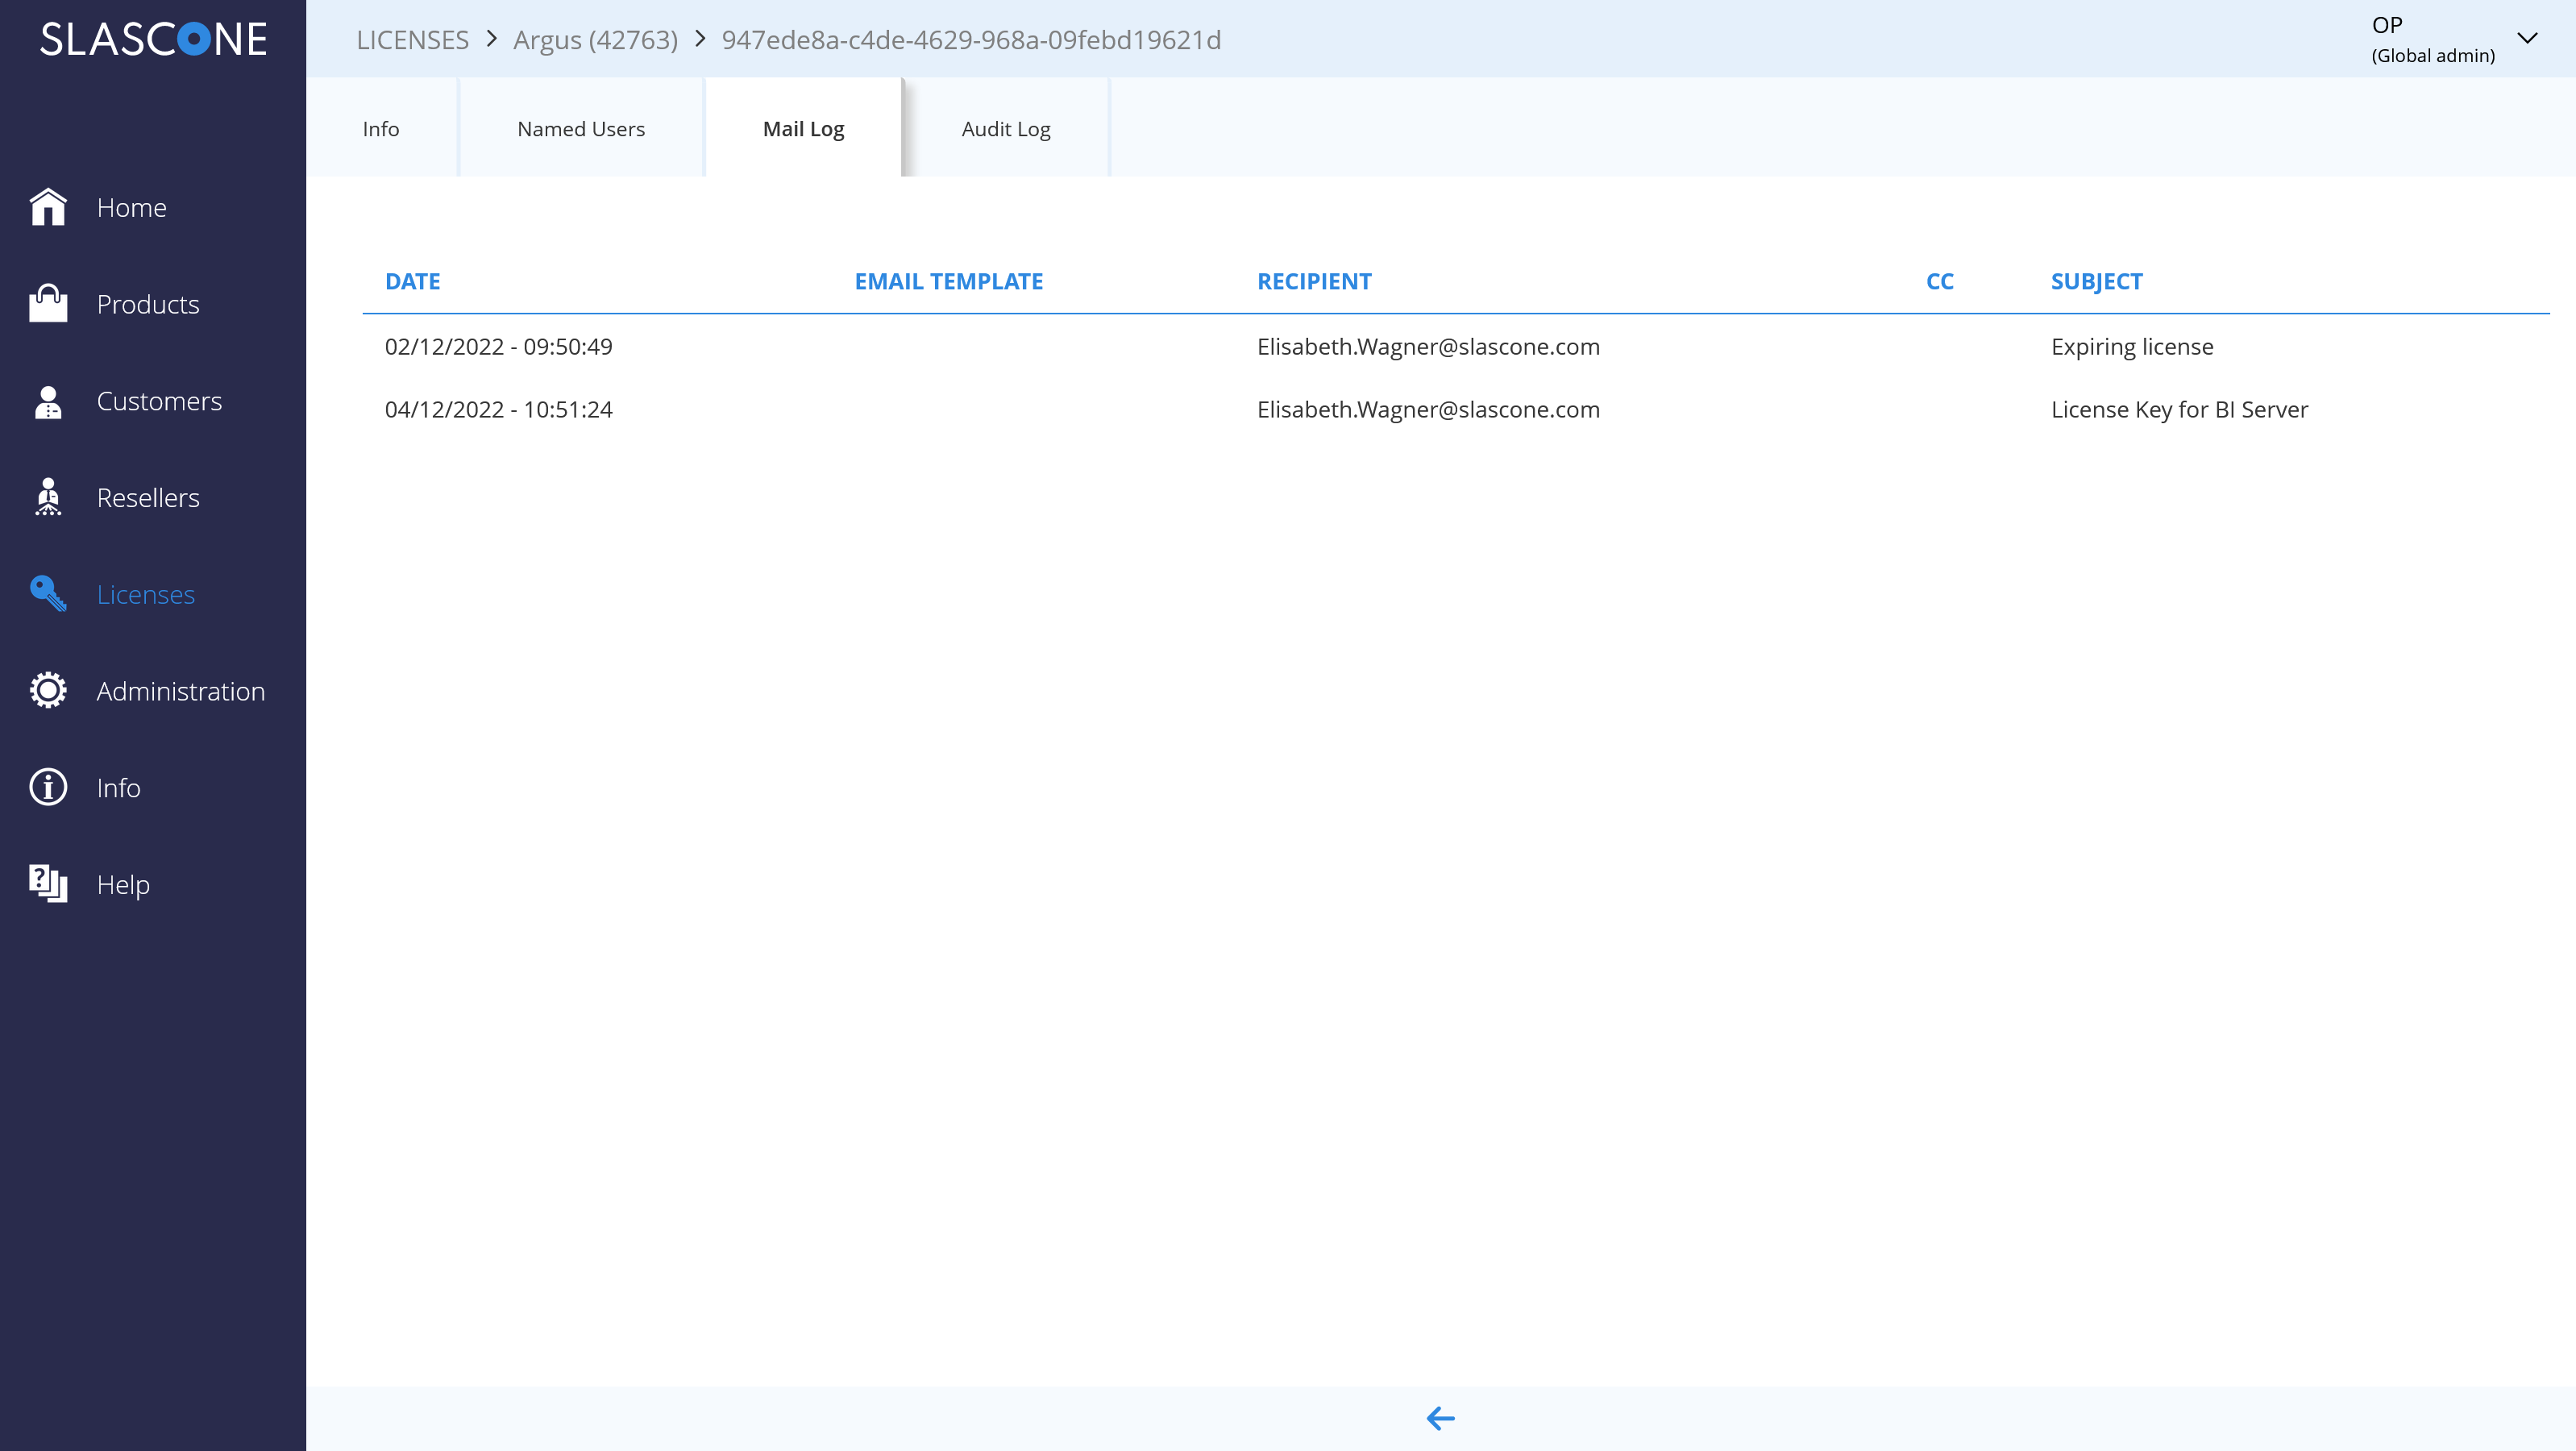This screenshot has width=2576, height=1451.
Task: Click date 04/12/2022 - 10:51:24
Action: (x=498, y=409)
